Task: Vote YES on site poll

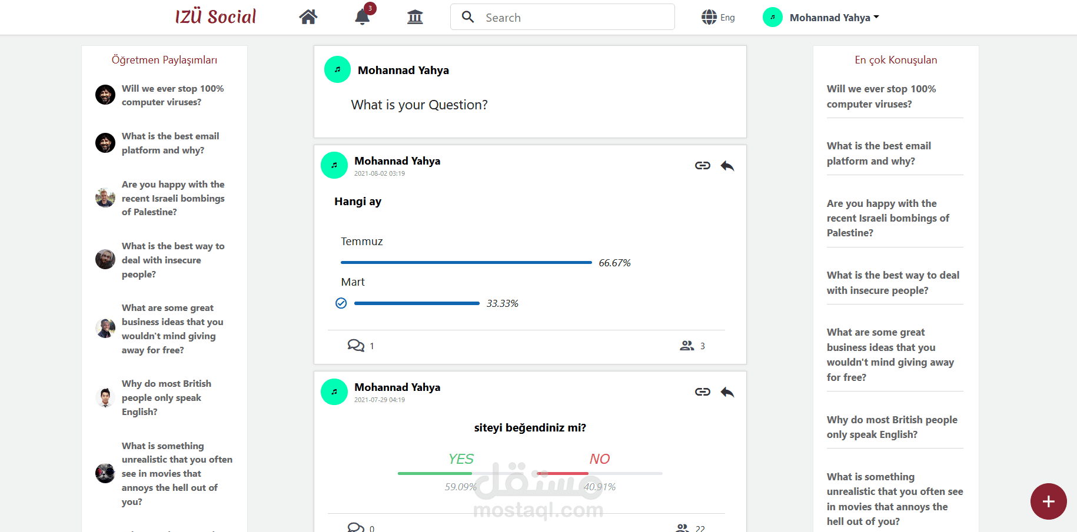Action: coord(461,459)
